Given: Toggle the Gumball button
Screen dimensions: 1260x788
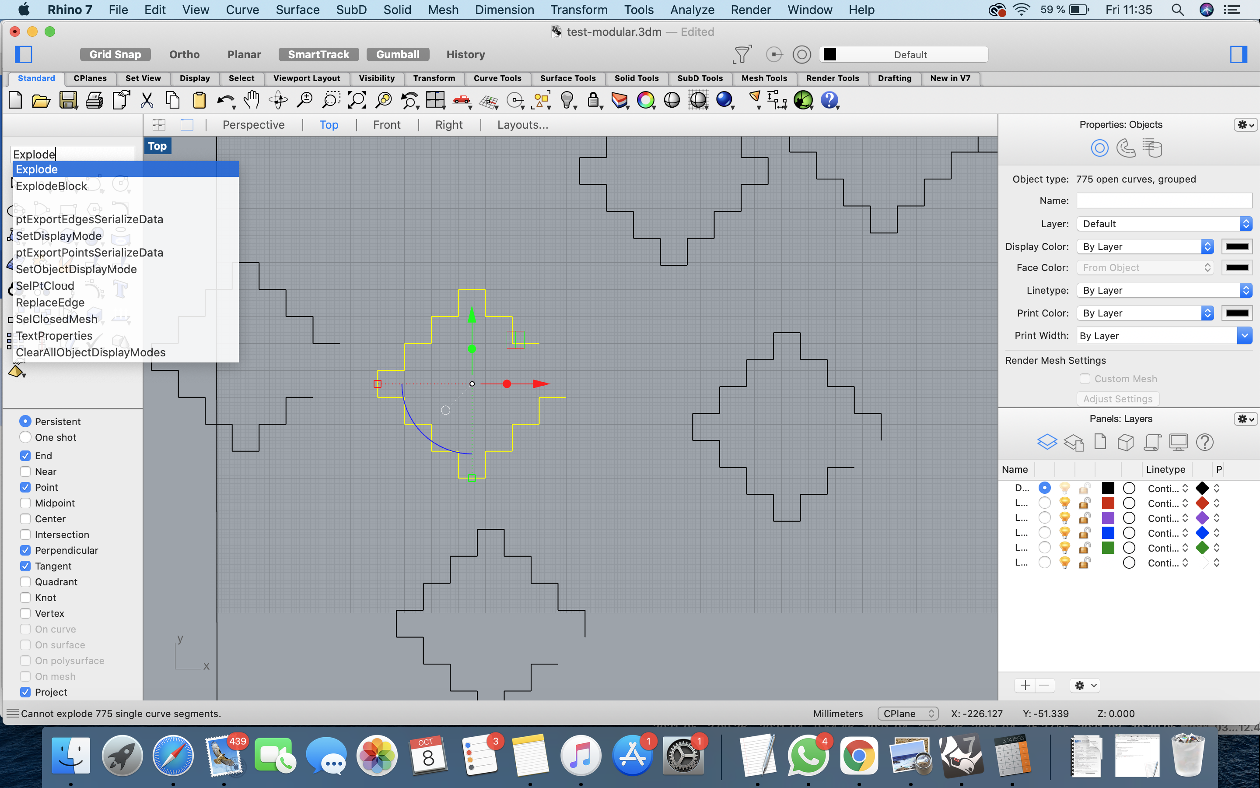Looking at the screenshot, I should click(x=398, y=54).
